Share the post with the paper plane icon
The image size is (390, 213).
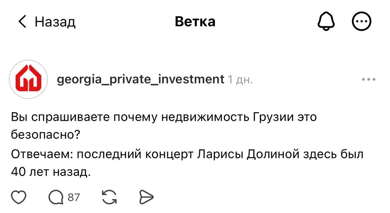click(x=146, y=198)
